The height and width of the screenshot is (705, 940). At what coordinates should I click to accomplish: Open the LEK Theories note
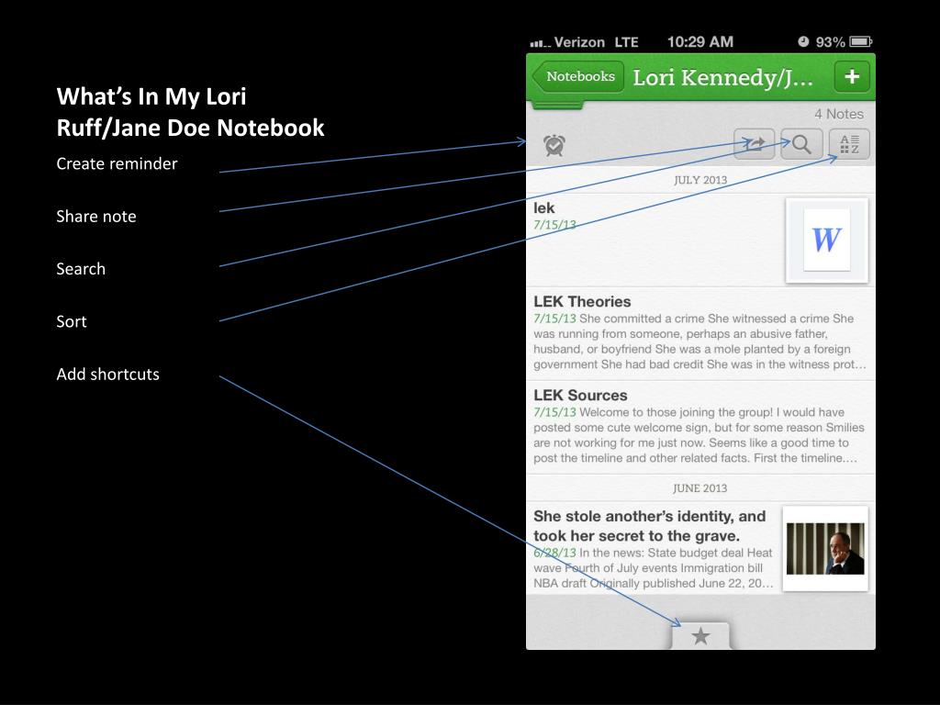(x=700, y=333)
